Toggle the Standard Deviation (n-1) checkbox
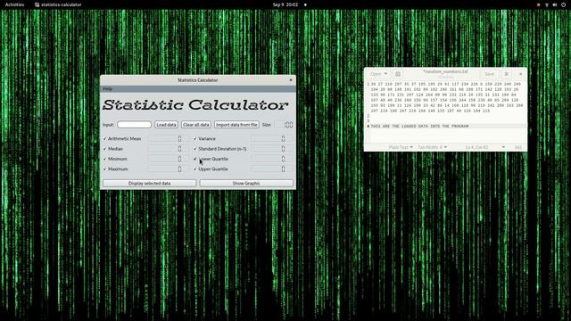The image size is (571, 321). (195, 149)
